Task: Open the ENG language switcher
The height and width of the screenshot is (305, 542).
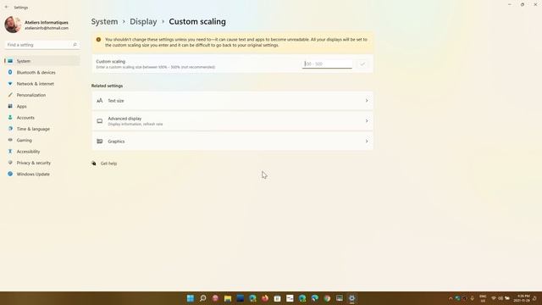Action: 483,298
